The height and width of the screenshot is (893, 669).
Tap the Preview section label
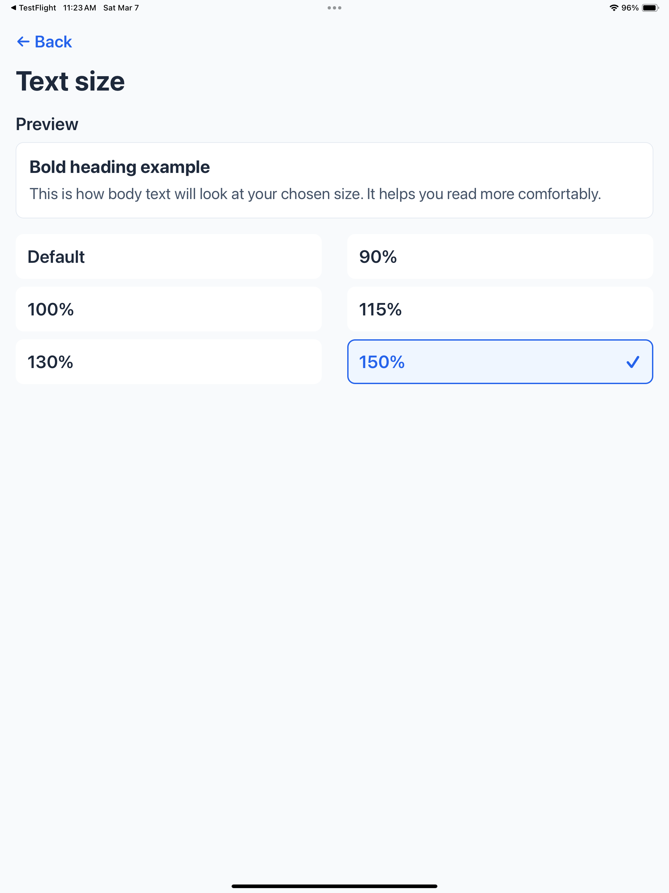47,124
